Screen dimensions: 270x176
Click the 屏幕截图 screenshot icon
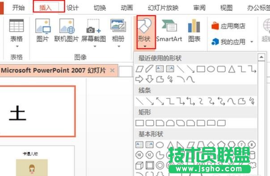coord(93,26)
